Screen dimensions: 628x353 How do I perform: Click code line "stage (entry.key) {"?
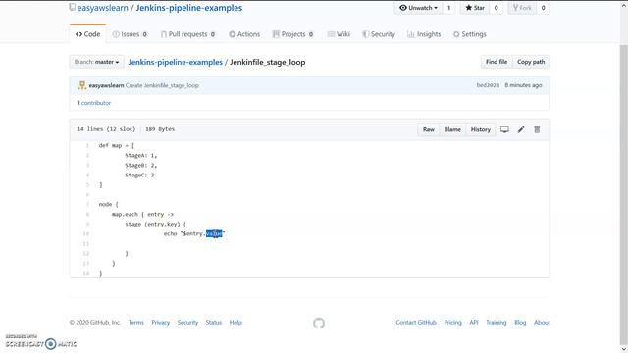[x=155, y=225]
